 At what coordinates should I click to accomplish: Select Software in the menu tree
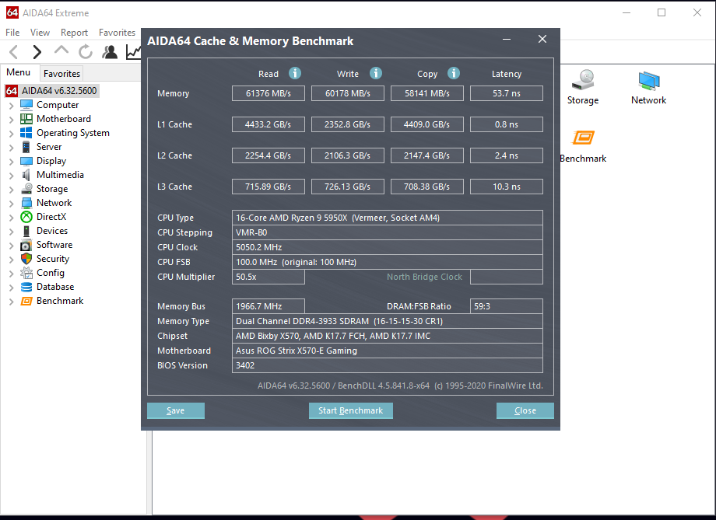tap(54, 245)
